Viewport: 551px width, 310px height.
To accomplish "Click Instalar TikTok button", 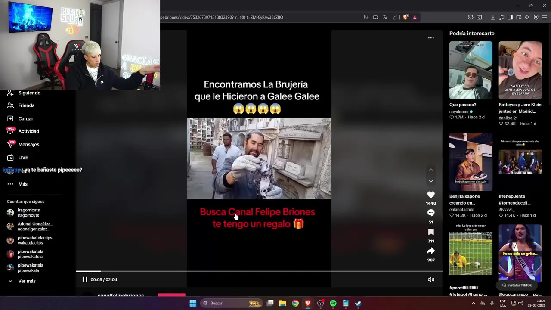I will click(517, 285).
